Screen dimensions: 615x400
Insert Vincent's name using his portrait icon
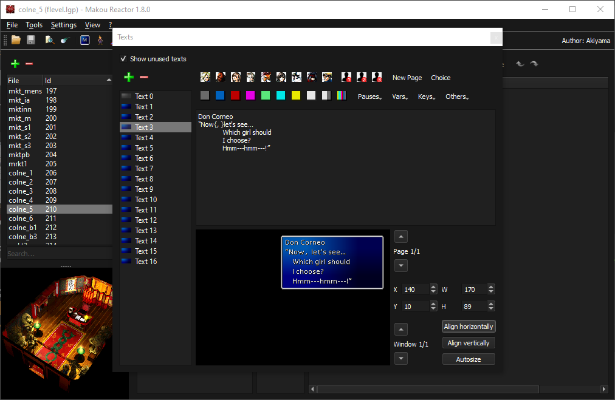(x=312, y=77)
